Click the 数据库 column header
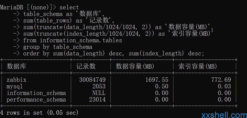247x118 pixels. coord(17,66)
